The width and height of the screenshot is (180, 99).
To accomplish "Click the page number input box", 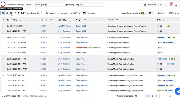I will 163,96.
